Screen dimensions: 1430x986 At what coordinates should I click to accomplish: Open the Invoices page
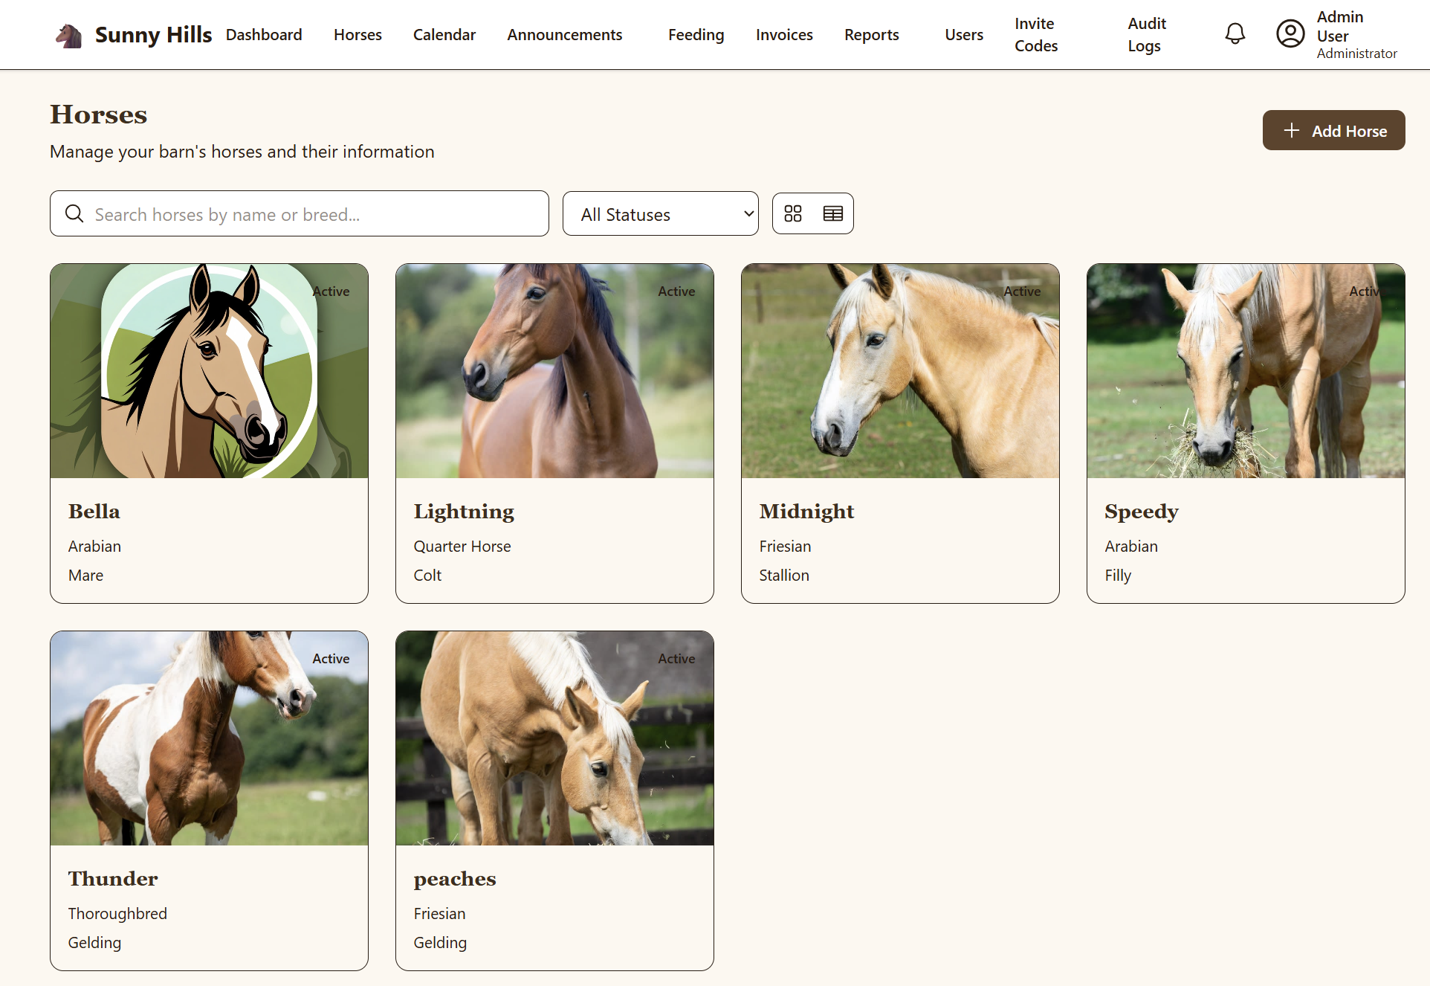(x=784, y=35)
